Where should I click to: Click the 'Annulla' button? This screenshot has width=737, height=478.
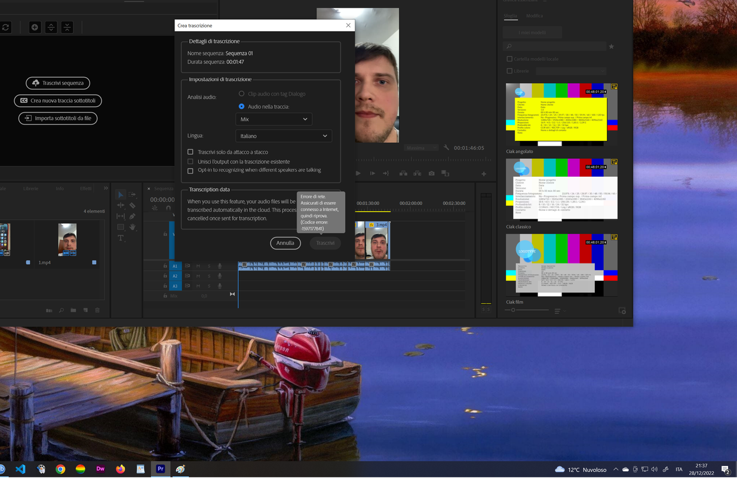coord(285,243)
